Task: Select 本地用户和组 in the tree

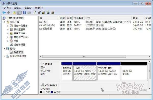Action: click(21, 37)
